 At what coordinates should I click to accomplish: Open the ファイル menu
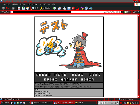(6, 4)
